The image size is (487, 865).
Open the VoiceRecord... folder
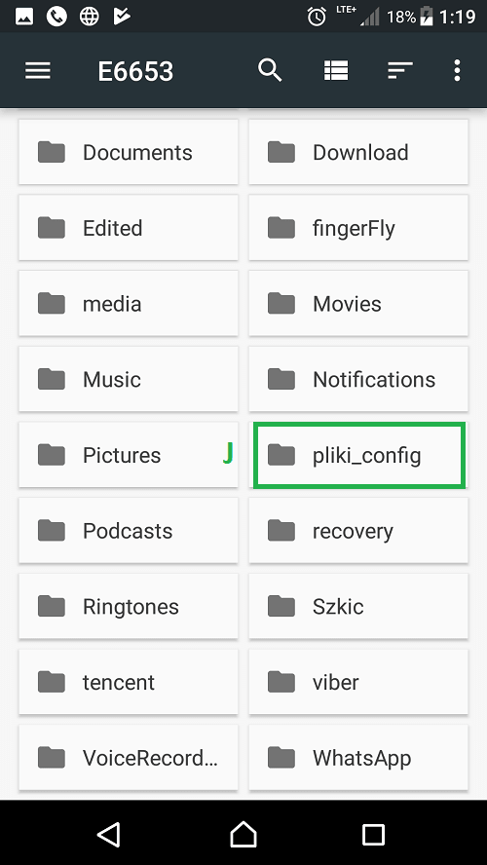click(x=129, y=758)
